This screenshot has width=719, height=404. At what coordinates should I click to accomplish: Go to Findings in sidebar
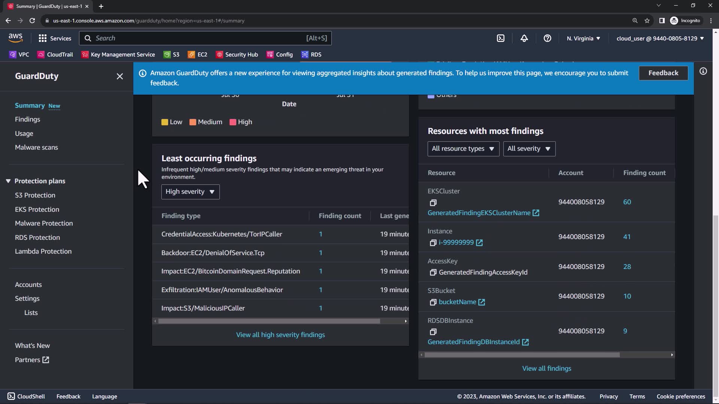tap(27, 119)
